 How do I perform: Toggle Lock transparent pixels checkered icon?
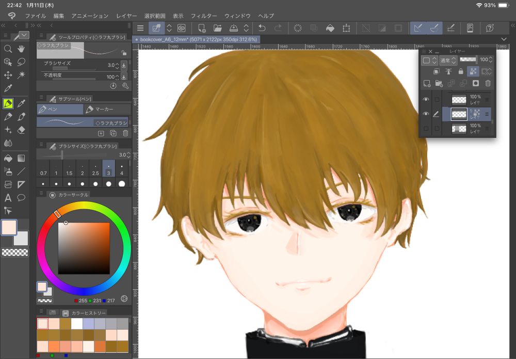click(x=473, y=71)
